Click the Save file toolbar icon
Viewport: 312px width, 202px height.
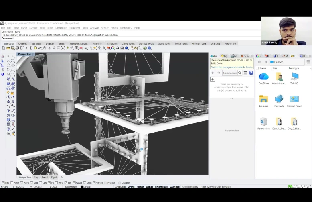point(12,48)
